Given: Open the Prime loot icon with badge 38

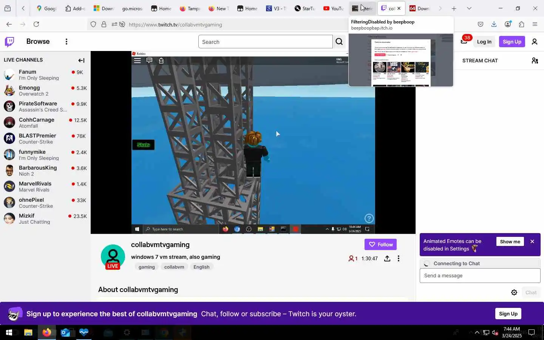Looking at the screenshot, I should click(x=464, y=41).
